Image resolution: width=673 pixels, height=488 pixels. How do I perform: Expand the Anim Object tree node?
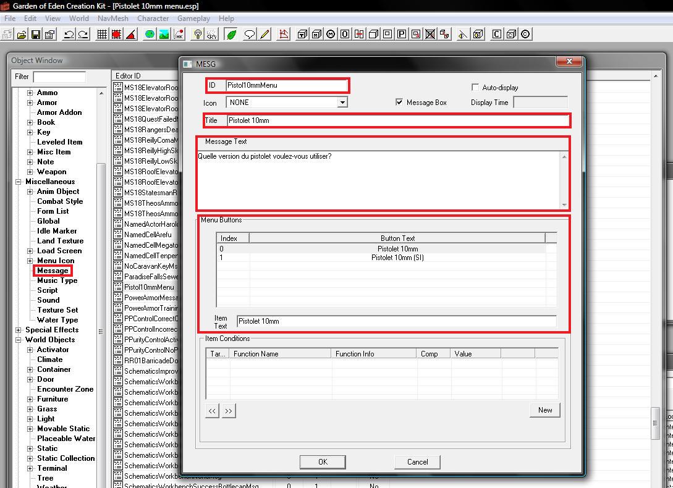point(30,191)
